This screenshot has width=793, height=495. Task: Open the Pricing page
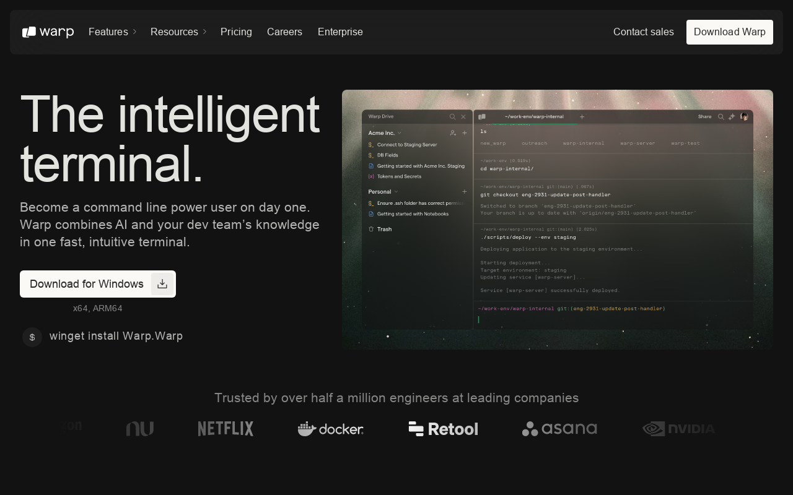tap(236, 32)
